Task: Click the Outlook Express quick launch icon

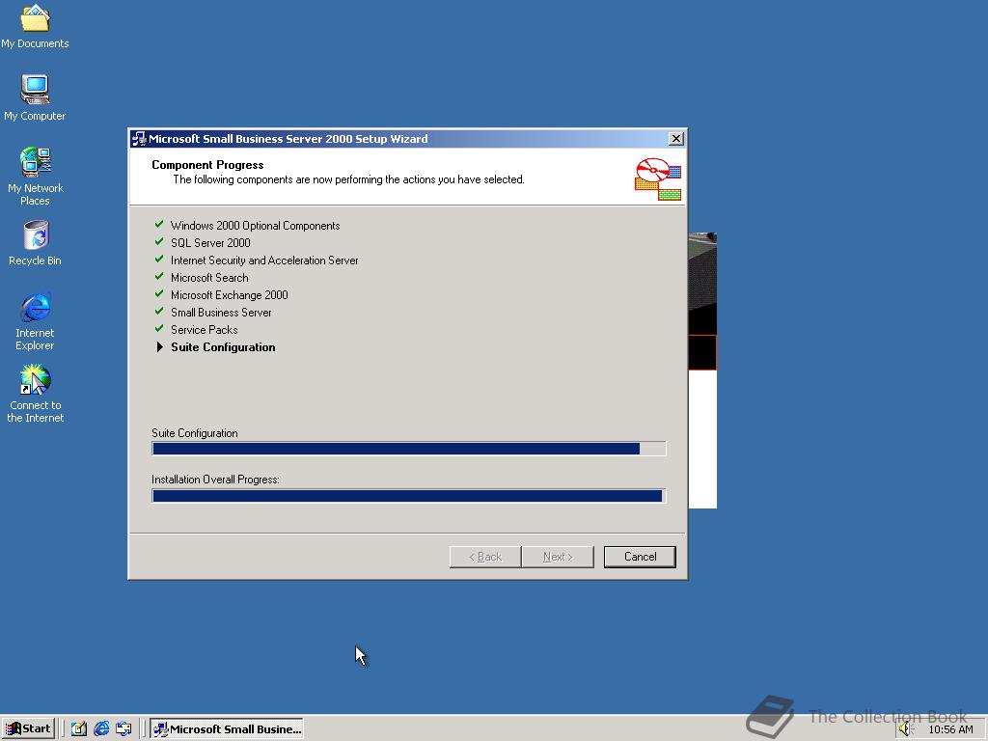Action: [x=123, y=729]
